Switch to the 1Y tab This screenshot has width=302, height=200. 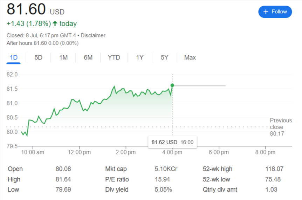(x=140, y=57)
